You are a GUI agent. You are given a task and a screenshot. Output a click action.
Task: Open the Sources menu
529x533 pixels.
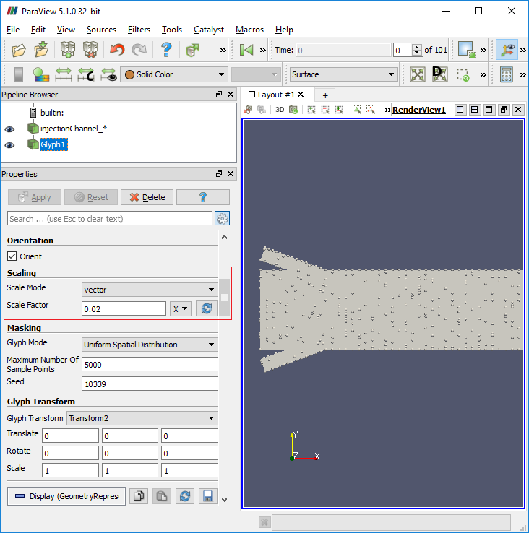pyautogui.click(x=101, y=30)
